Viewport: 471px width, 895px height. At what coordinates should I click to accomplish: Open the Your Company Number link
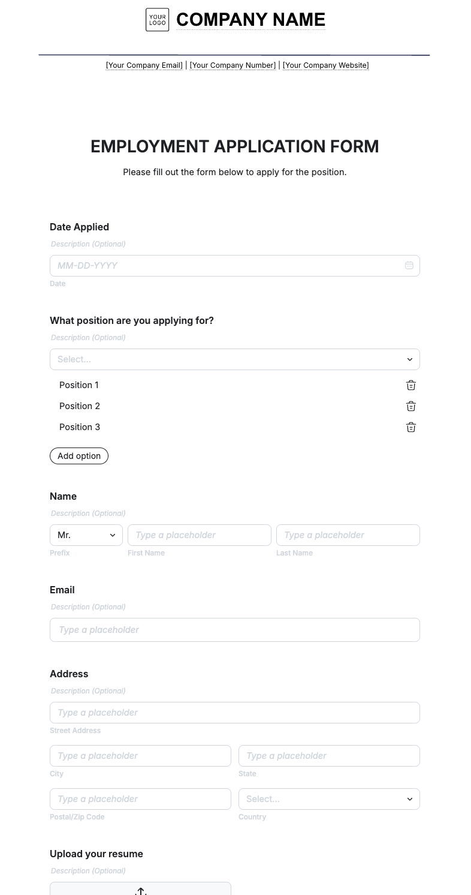[x=233, y=65]
